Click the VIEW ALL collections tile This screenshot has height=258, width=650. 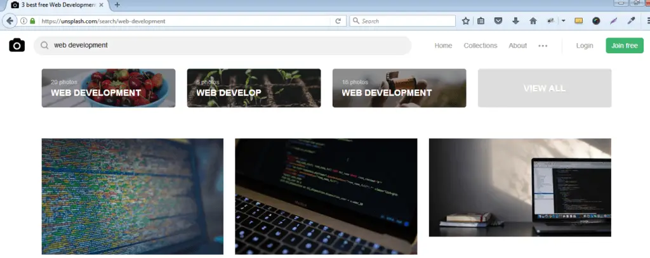click(544, 88)
